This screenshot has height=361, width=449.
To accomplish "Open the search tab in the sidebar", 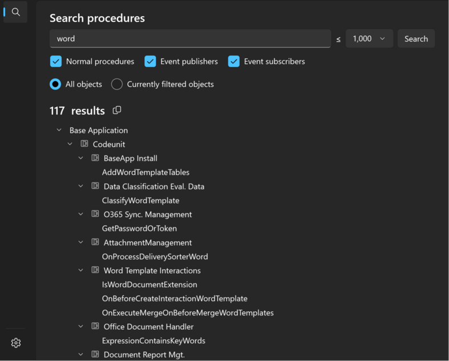I will coord(16,12).
